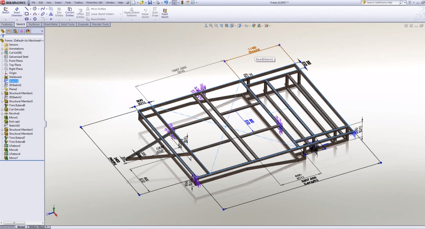Viewport: 425px width, 229px height.
Task: Toggle the Quick Snaps option
Action: (155, 12)
